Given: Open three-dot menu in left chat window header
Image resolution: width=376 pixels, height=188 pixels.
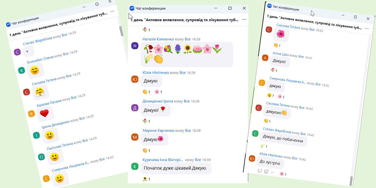Looking at the screenshot, I should click(112, 11).
